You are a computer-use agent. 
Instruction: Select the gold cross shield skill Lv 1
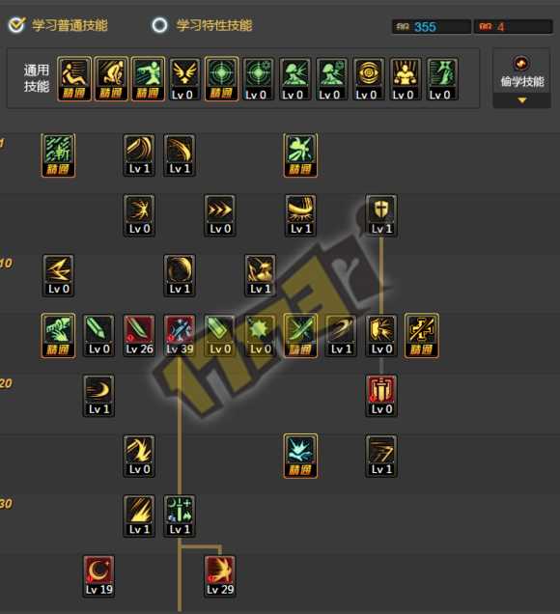point(381,215)
